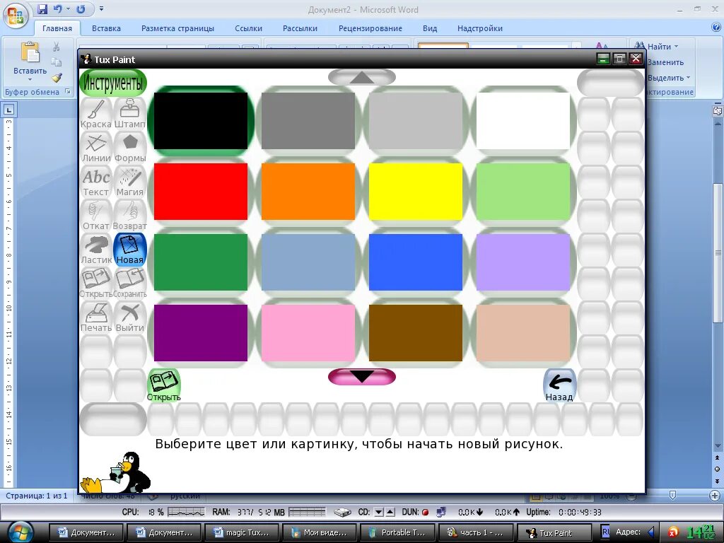
Task: Choose the orange background color
Action: pyautogui.click(x=308, y=192)
